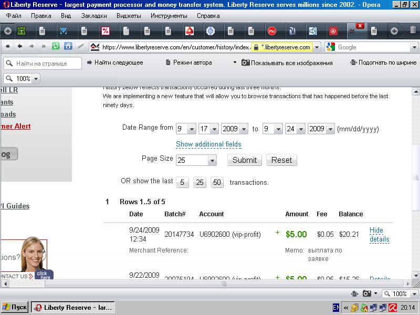This screenshot has height=315, width=420.
Task: Click the 'click here' contact image
Action: click(44, 275)
